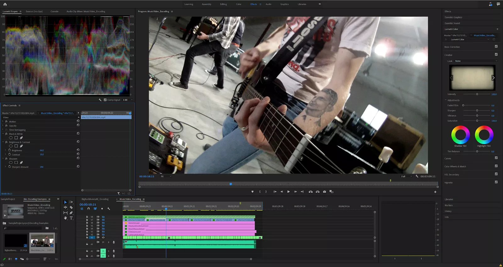Viewport: 503px width, 267px height.
Task: Switch project bin to list view
Action: 10,259
